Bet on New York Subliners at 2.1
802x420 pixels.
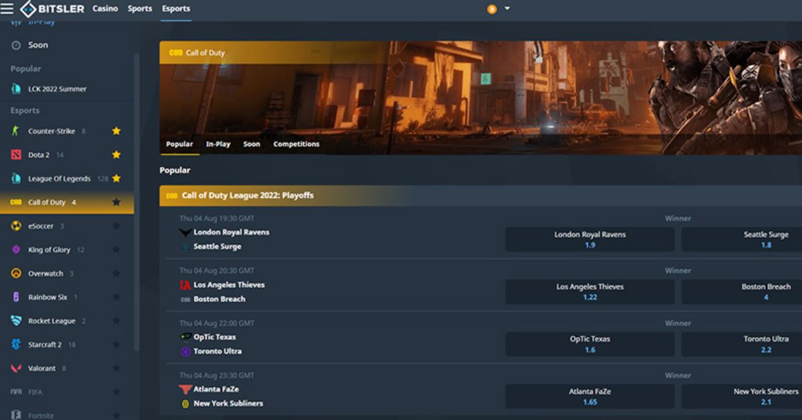coord(742,397)
